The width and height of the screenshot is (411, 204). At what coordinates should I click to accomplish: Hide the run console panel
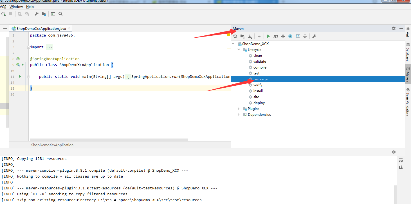(x=401, y=152)
